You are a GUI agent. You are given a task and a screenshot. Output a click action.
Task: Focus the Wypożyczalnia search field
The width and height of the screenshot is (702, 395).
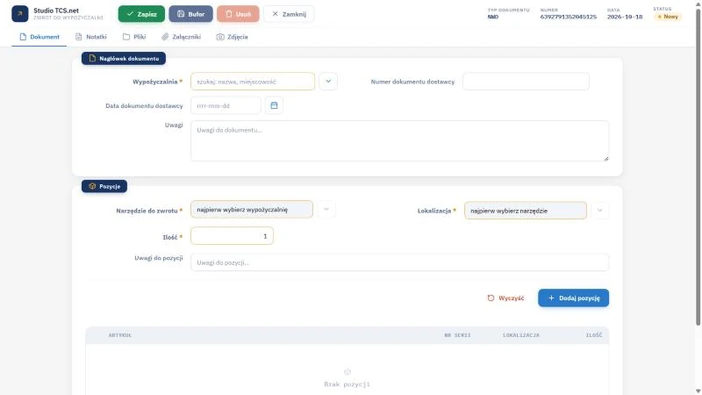click(x=253, y=82)
